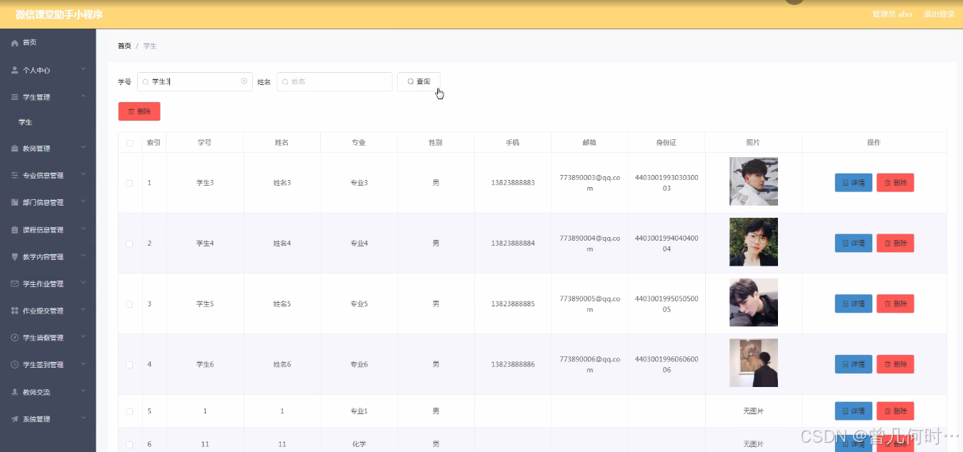Image resolution: width=963 pixels, height=452 pixels.
Task: Focus the 学号 search input field
Action: [x=194, y=81]
